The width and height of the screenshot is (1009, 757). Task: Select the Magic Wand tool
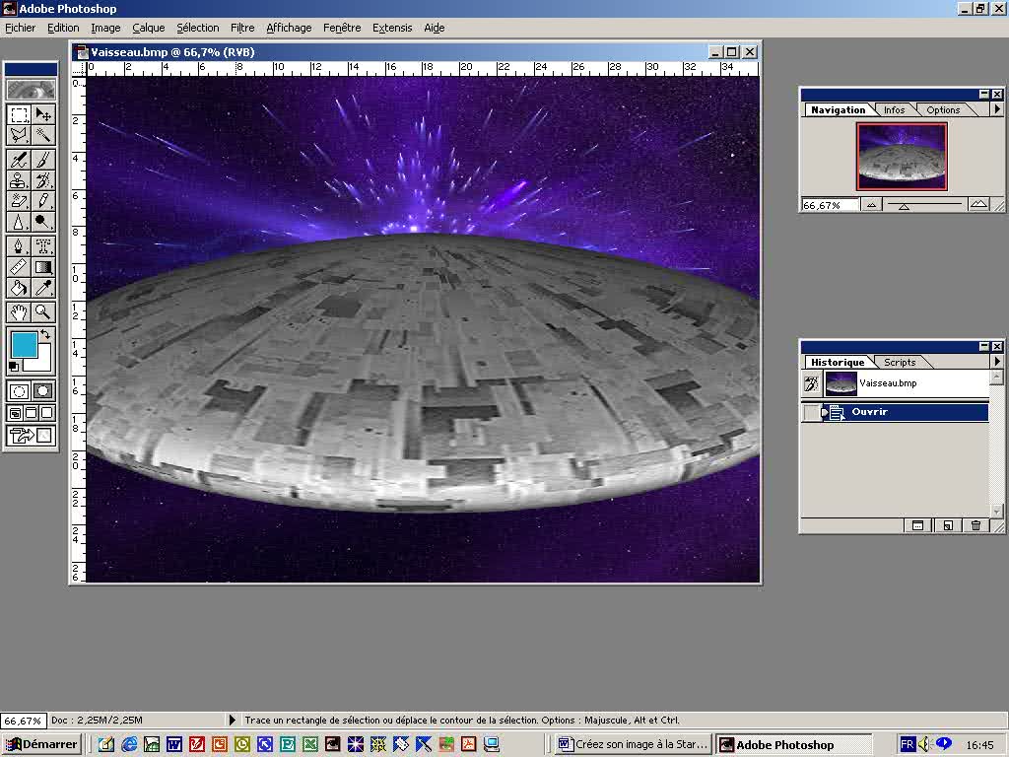click(x=43, y=135)
